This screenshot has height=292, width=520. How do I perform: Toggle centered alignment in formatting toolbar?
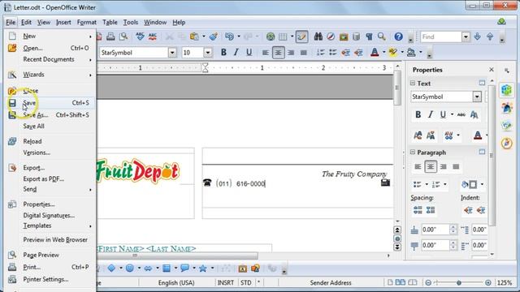tap(278, 52)
